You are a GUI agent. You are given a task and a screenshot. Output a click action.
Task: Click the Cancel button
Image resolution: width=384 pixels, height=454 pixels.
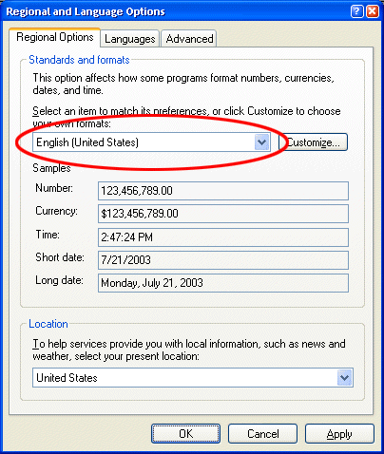262,434
